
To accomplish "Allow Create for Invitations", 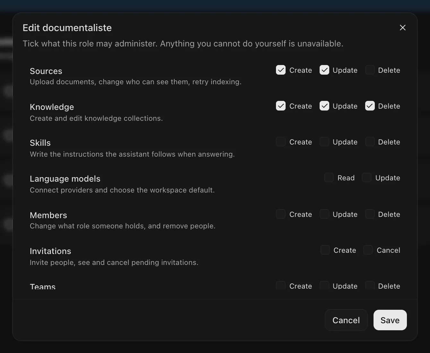I will pos(325,250).
